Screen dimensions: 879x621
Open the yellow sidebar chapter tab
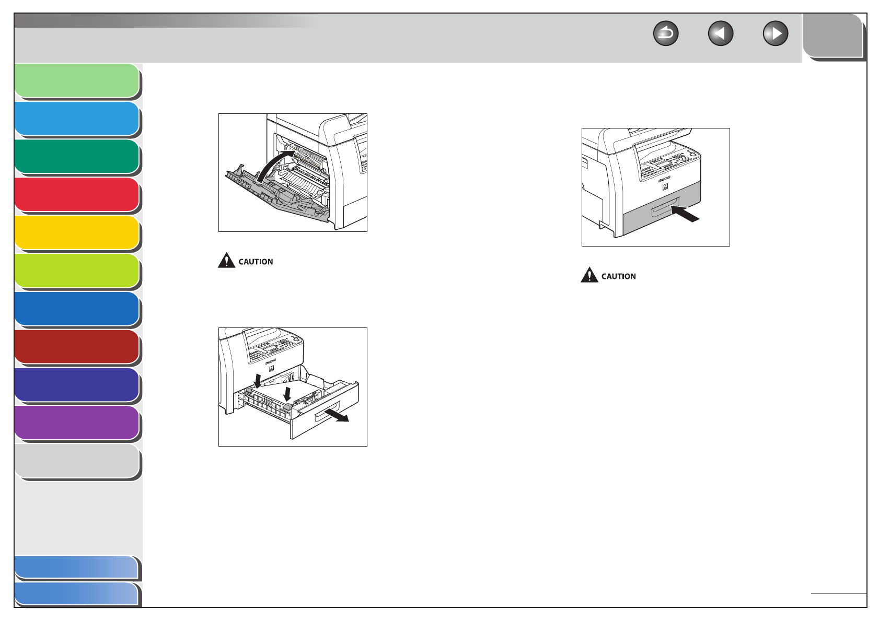click(77, 233)
